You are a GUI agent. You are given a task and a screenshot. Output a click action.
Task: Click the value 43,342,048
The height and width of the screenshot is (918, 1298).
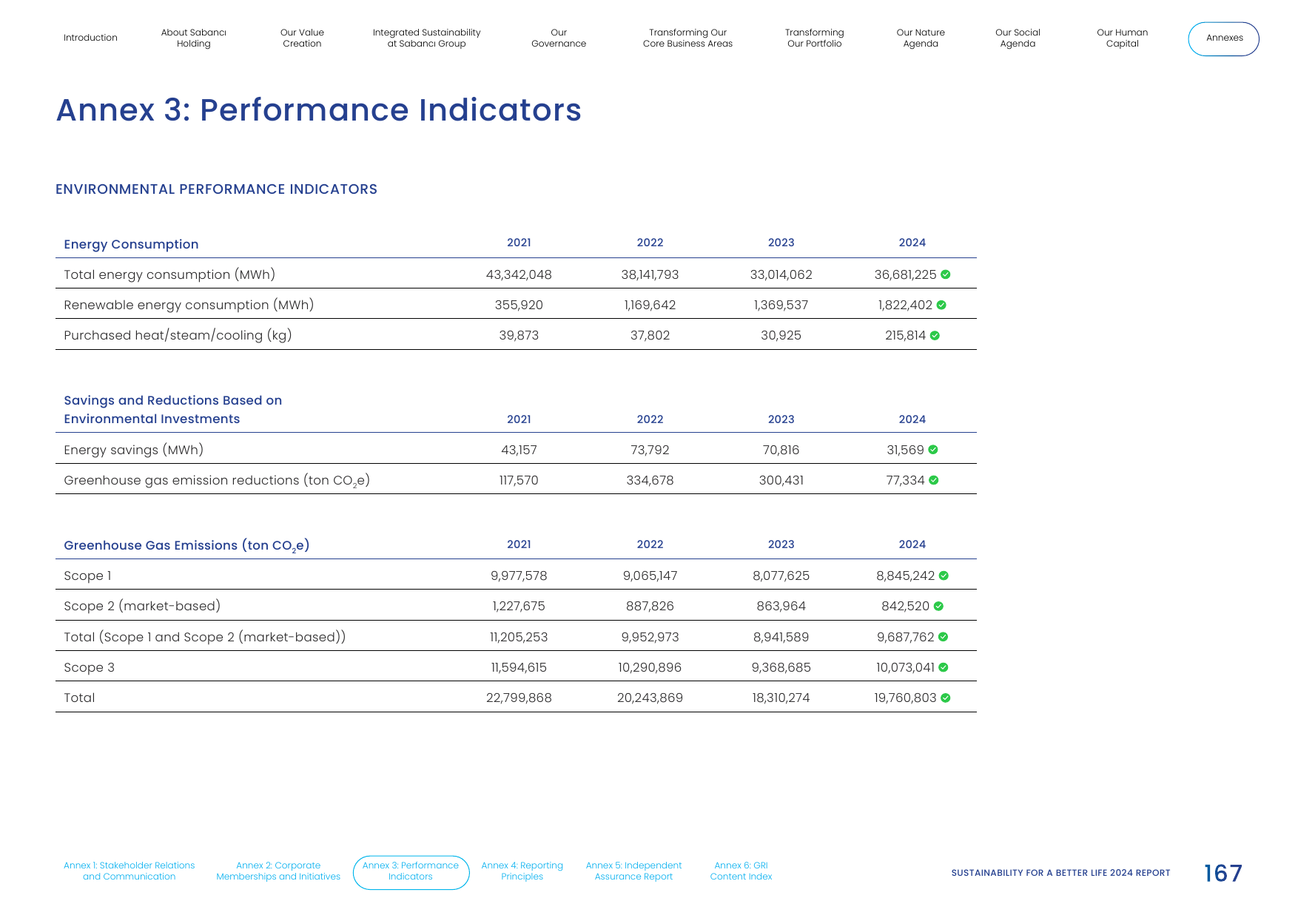(x=519, y=274)
